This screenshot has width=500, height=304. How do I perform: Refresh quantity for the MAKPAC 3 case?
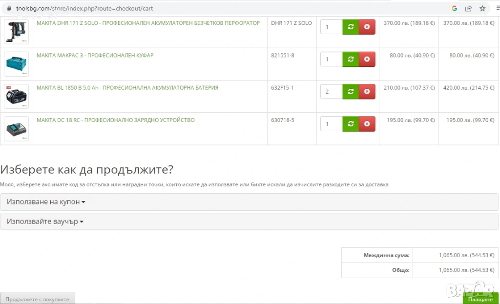pos(351,59)
